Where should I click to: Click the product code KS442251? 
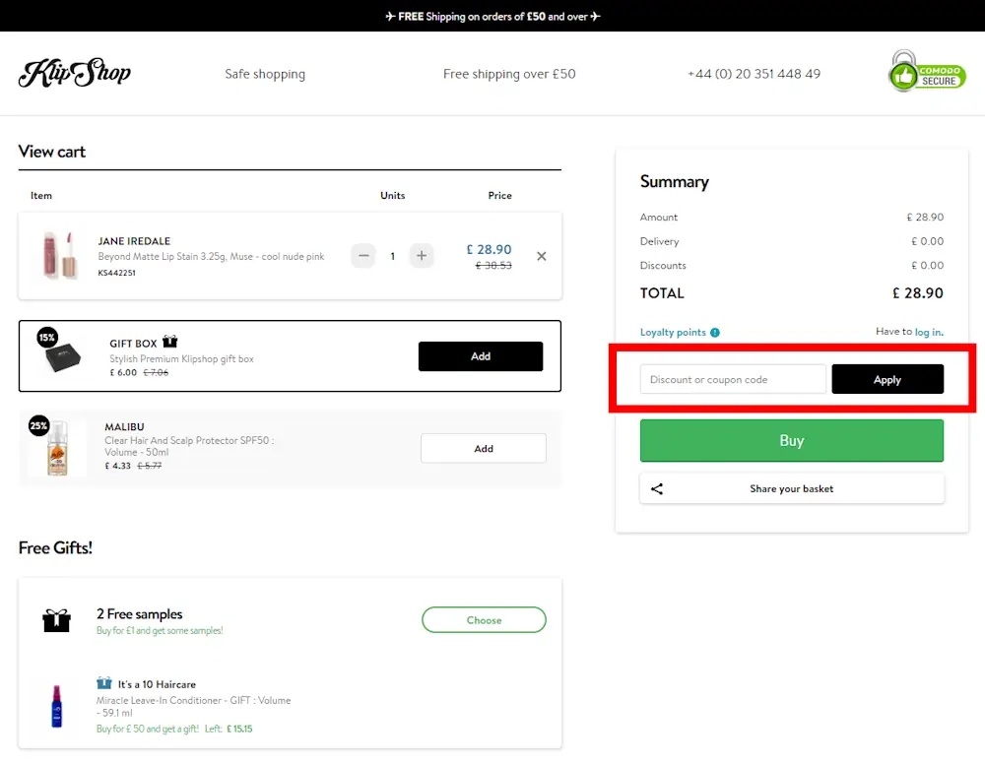click(x=117, y=273)
